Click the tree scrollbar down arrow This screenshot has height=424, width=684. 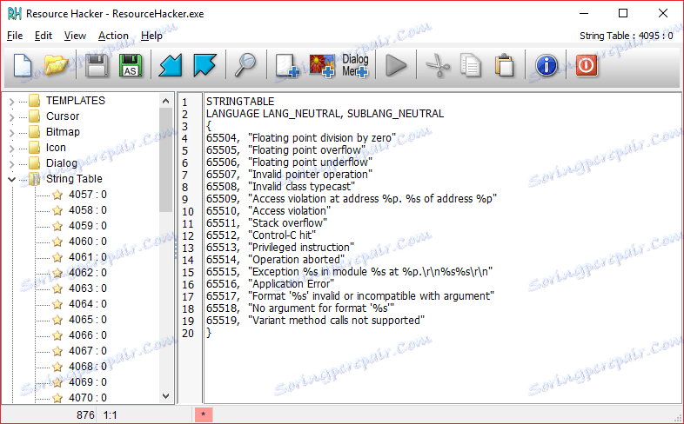pyautogui.click(x=165, y=395)
